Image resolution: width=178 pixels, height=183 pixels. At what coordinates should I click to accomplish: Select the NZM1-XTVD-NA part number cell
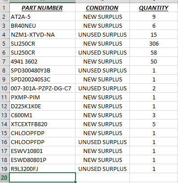[x=42, y=34]
